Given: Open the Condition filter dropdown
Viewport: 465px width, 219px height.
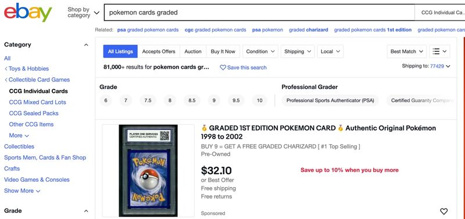Looking at the screenshot, I should pos(260,51).
